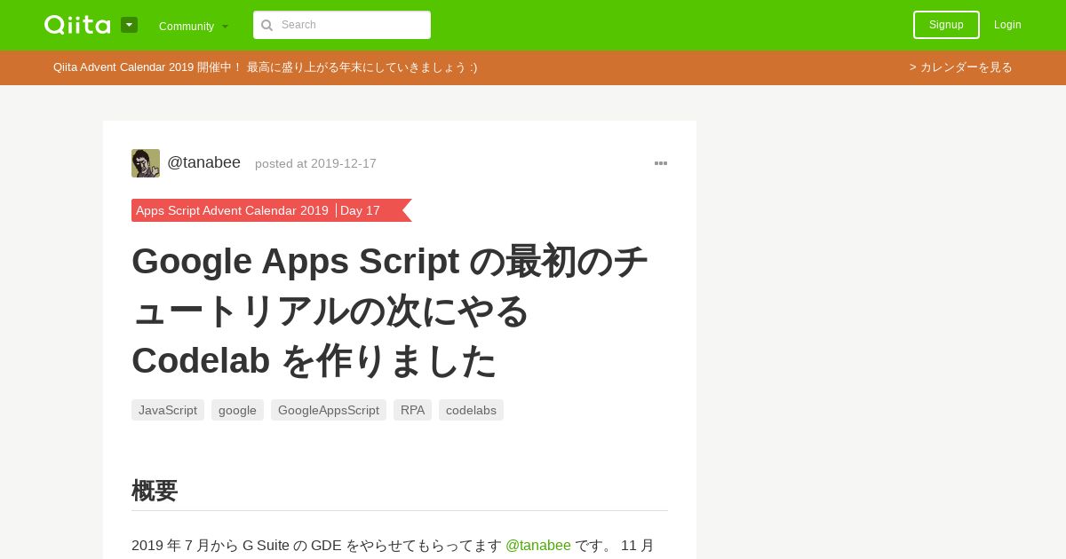1066x559 pixels.
Task: Click the posted at 2019-12-17 date
Action: point(315,163)
